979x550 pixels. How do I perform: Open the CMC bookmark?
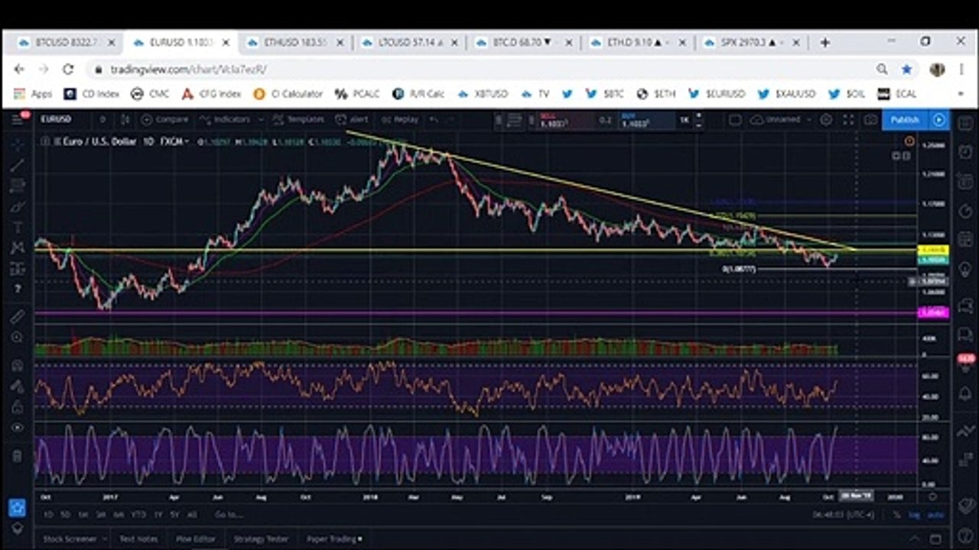coord(150,94)
